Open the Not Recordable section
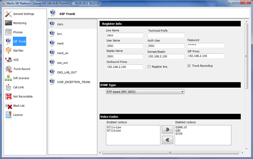 (x=23, y=97)
